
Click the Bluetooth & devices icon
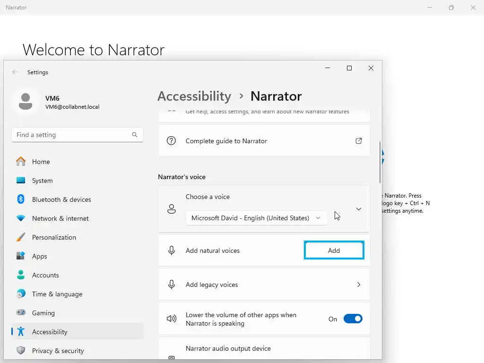(21, 199)
